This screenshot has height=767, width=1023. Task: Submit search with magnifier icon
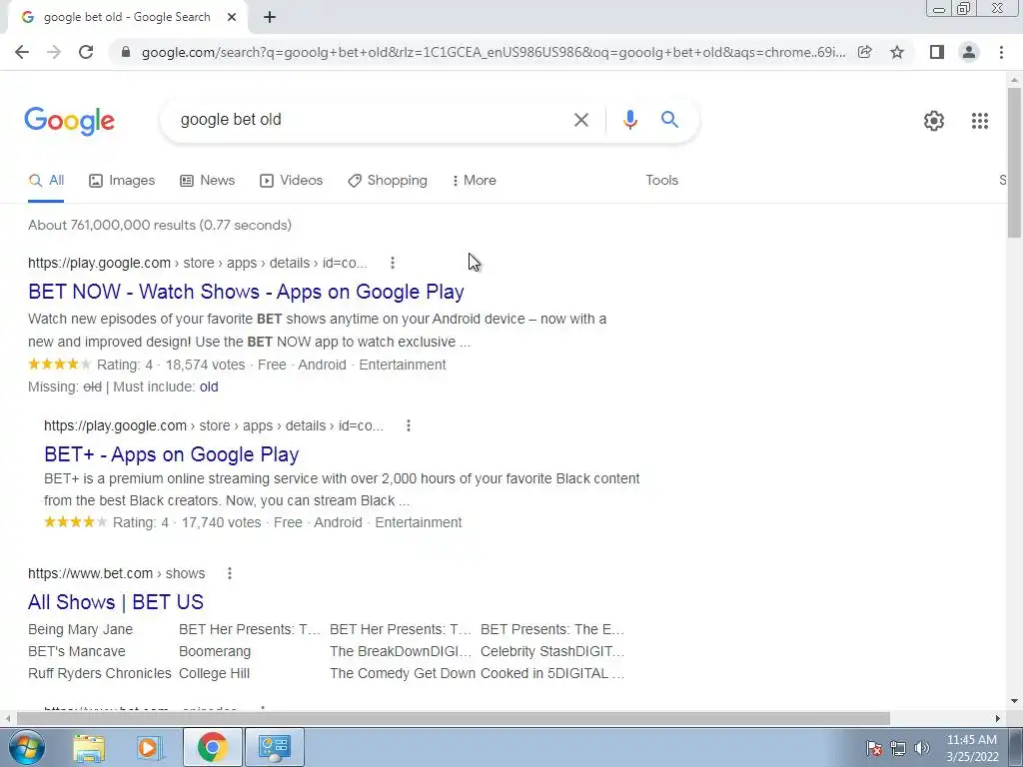669,120
